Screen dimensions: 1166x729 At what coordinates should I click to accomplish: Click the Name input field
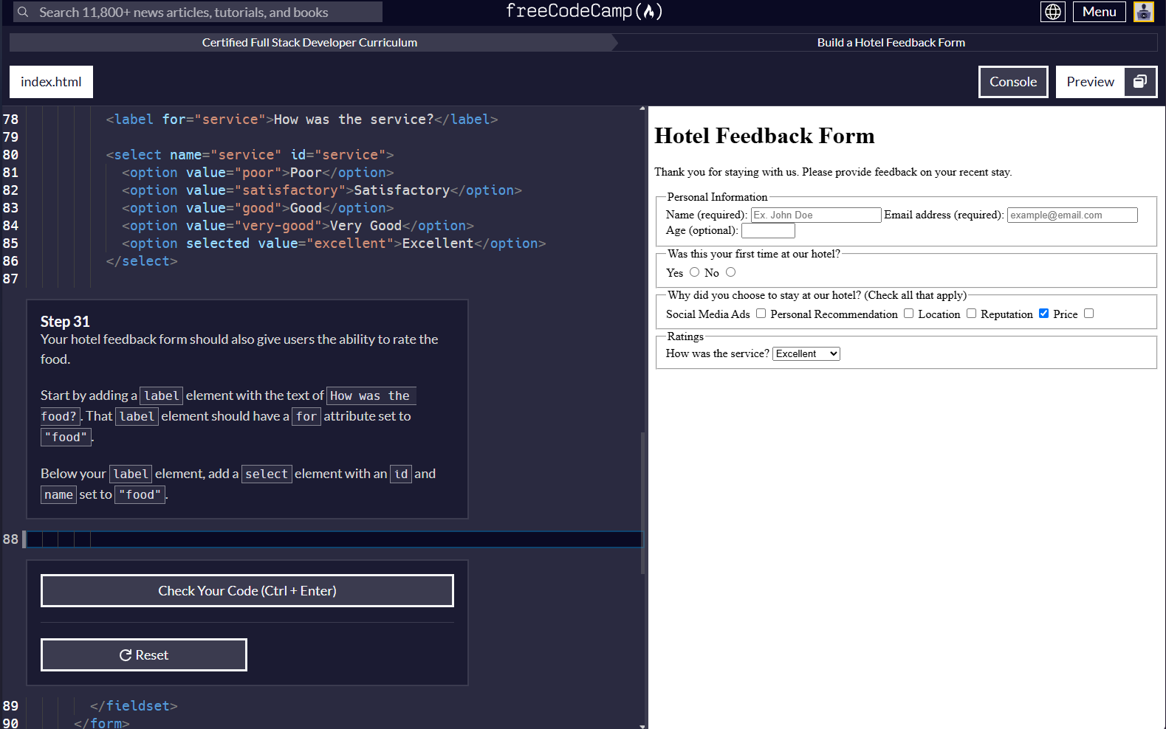pyautogui.click(x=816, y=215)
